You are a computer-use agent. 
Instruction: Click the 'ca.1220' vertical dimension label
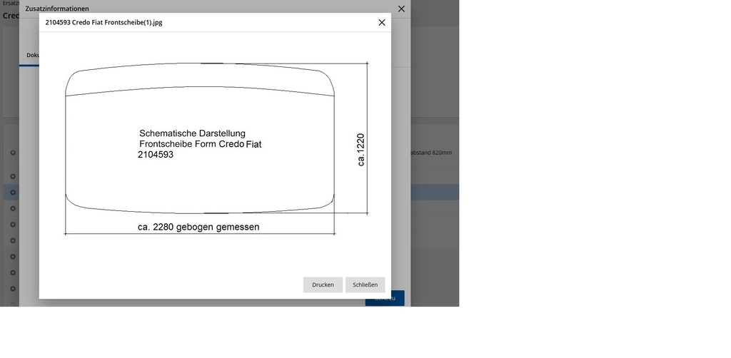point(361,150)
